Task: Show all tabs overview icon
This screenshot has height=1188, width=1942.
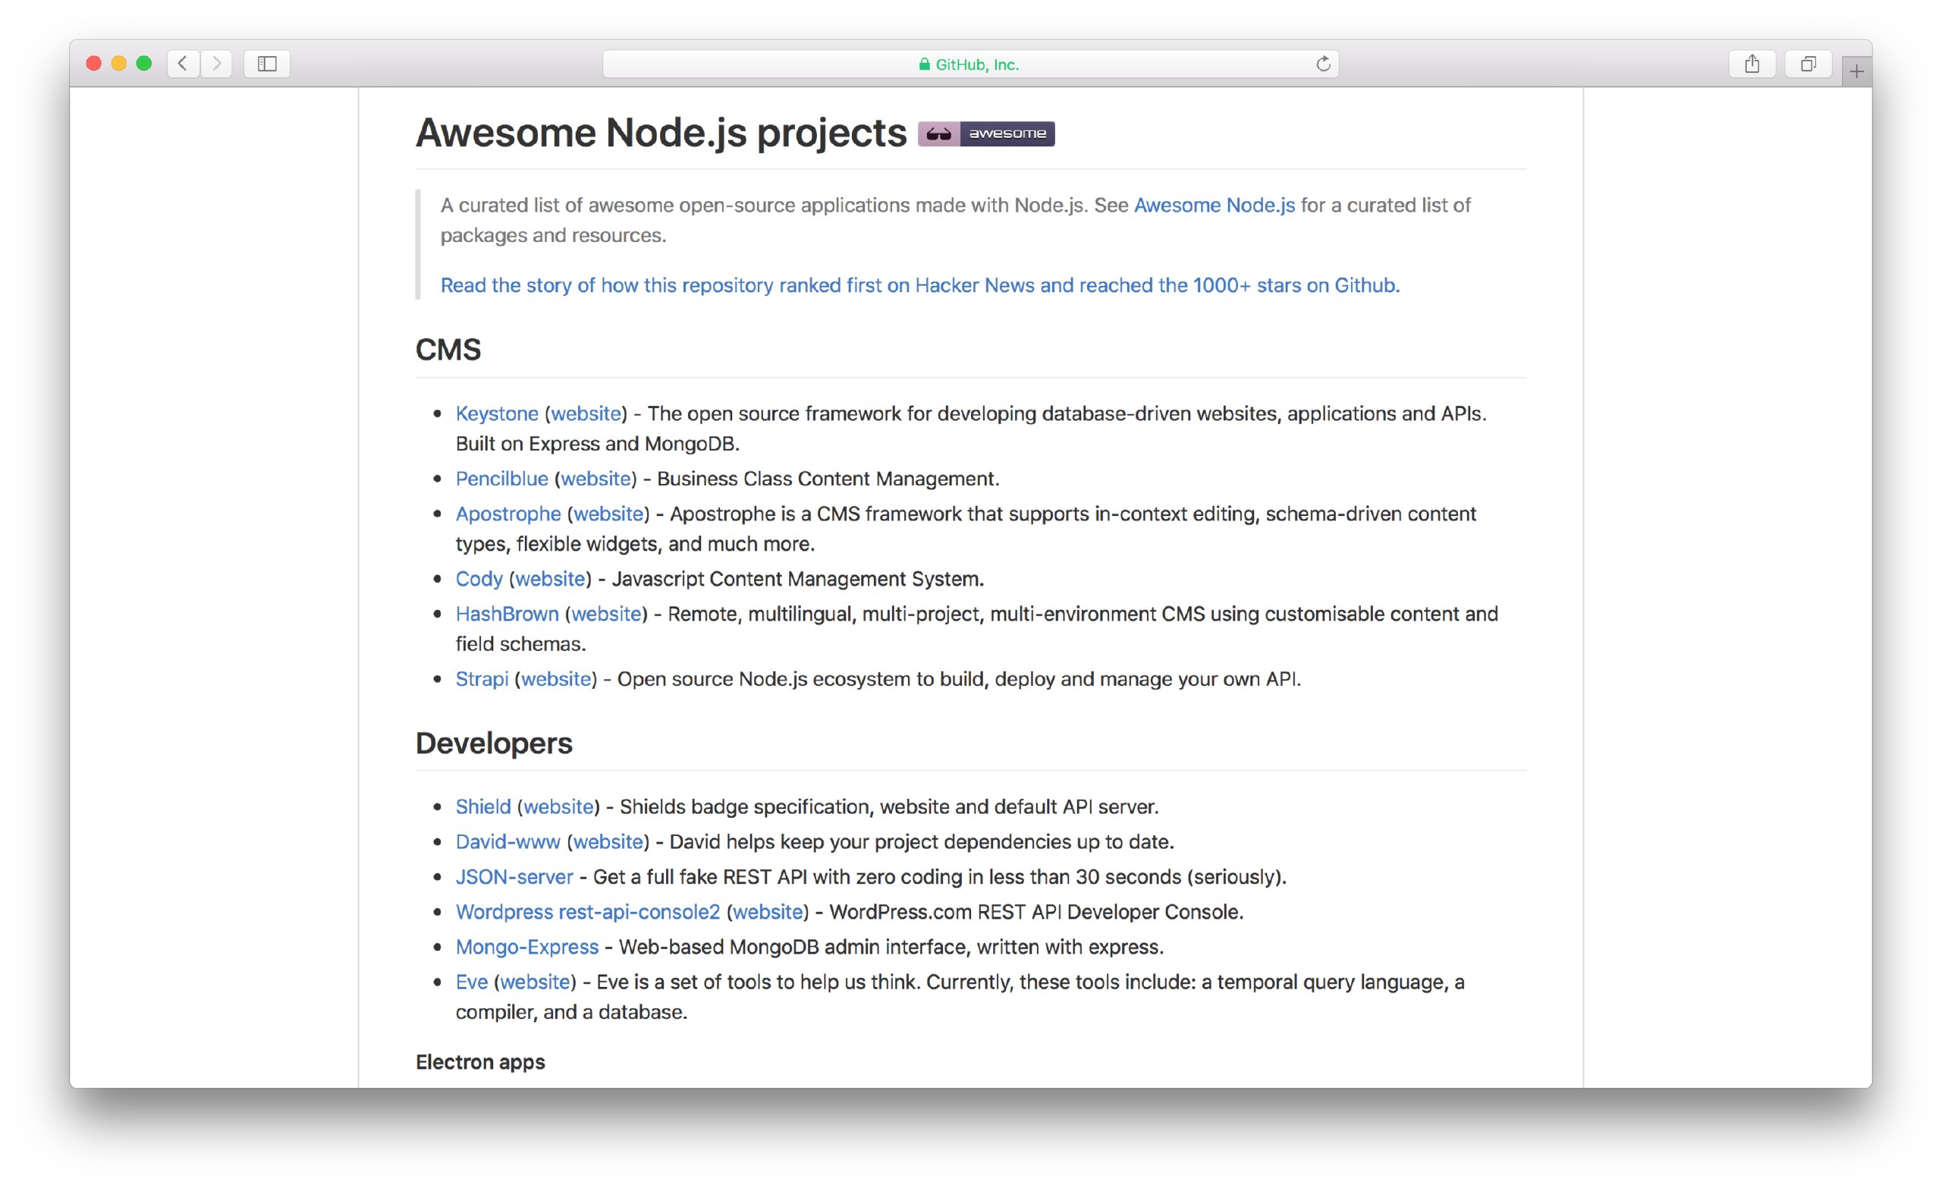Action: (x=1808, y=64)
